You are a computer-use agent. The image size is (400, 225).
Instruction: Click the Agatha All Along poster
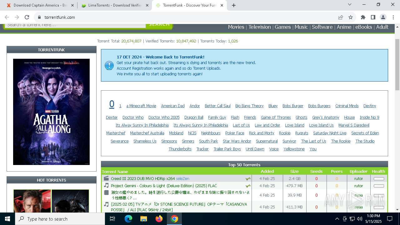(51, 112)
